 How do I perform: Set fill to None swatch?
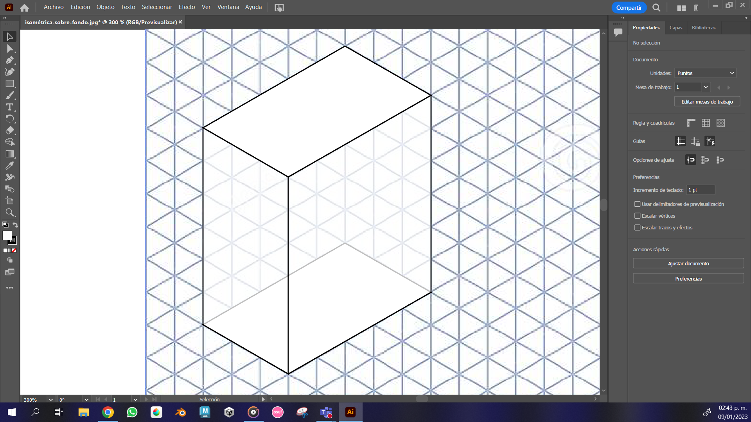[x=14, y=250]
